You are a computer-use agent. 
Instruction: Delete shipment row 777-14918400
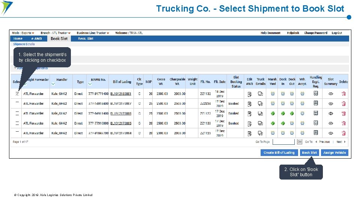[x=343, y=104]
